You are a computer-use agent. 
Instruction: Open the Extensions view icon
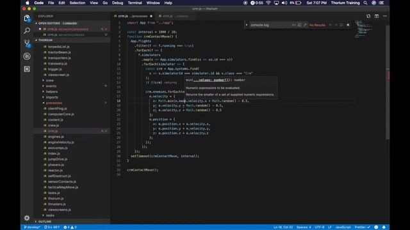(27, 69)
